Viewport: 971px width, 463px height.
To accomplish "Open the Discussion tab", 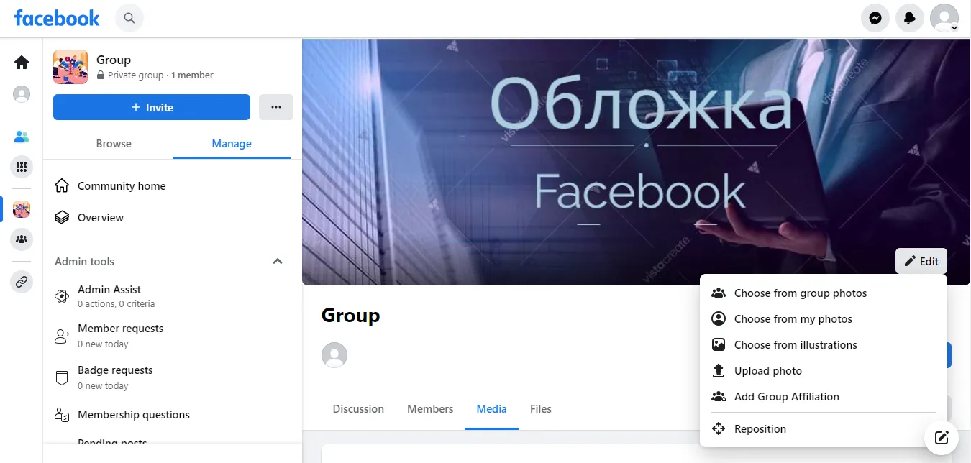I will tap(358, 409).
